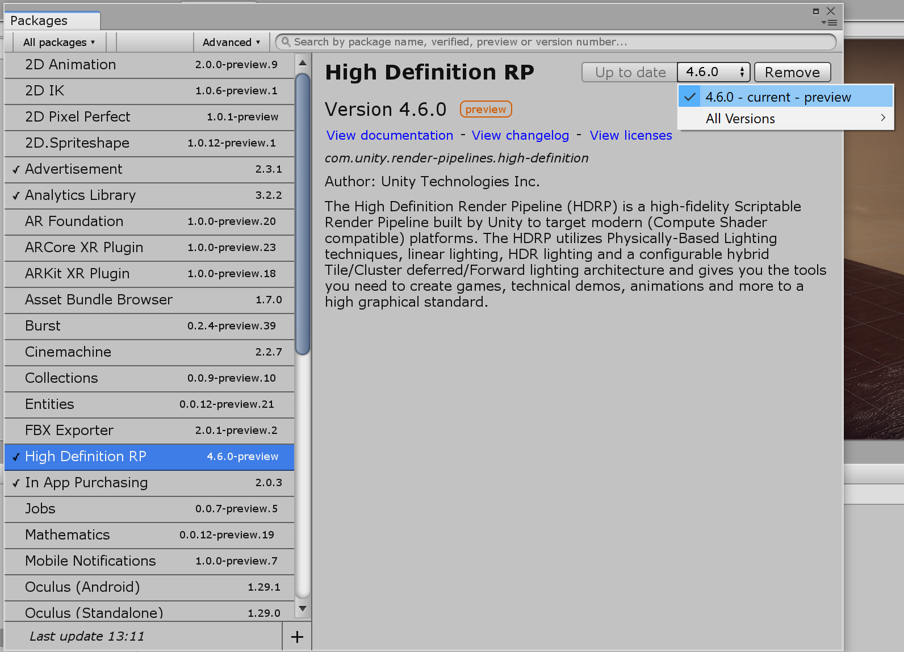Click the Last update 13:11 status text
This screenshot has width=904, height=652.
click(x=87, y=636)
